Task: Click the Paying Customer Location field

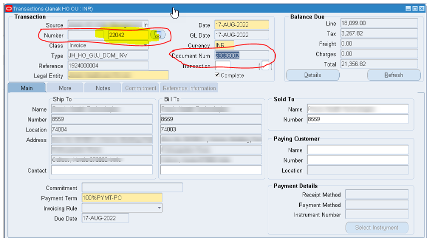Action: [358, 170]
